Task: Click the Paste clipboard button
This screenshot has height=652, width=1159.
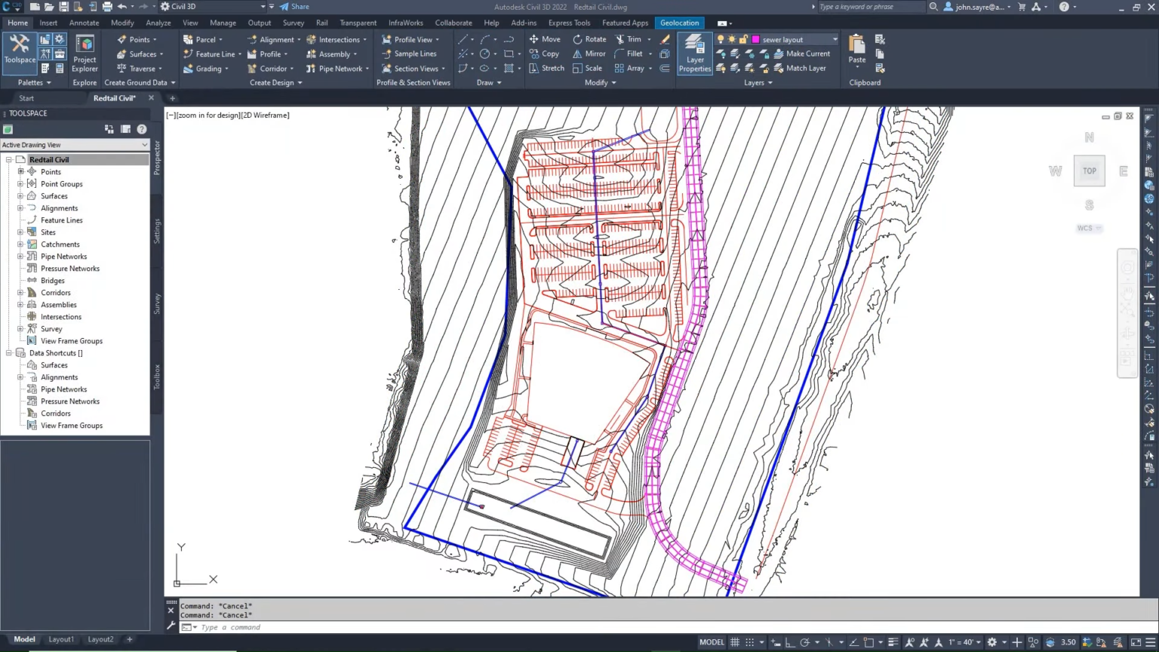Action: tap(857, 50)
